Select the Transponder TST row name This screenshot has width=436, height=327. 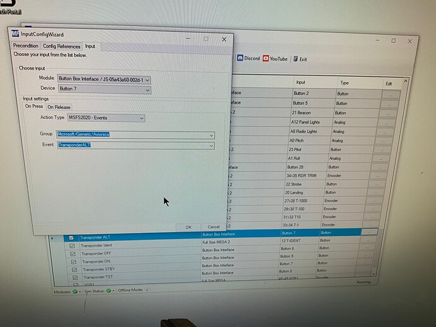(x=98, y=277)
